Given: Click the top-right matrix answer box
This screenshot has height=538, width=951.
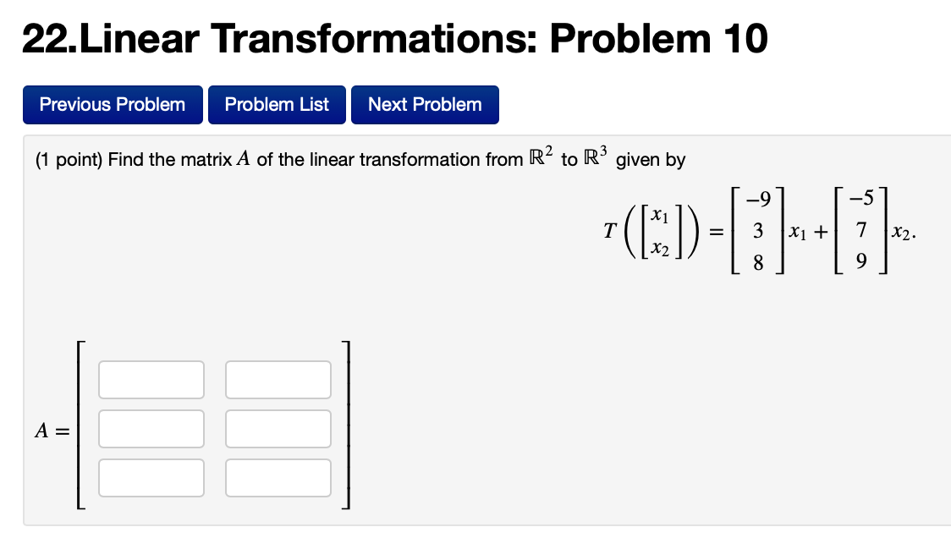Looking at the screenshot, I should [x=278, y=379].
